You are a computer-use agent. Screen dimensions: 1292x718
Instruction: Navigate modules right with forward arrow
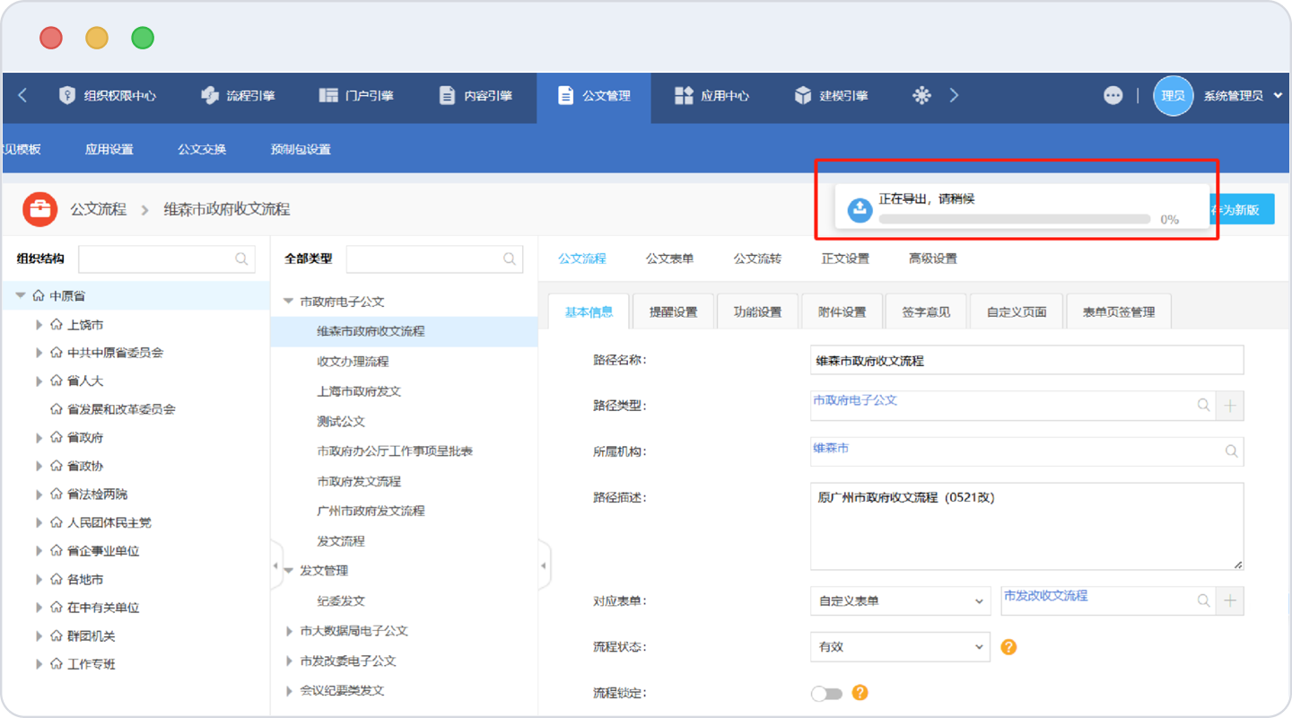pos(954,95)
